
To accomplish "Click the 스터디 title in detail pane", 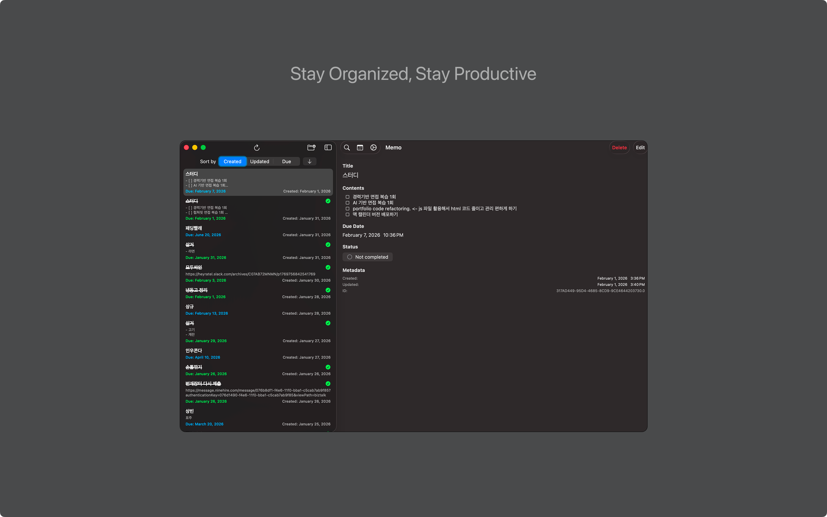I will click(x=350, y=175).
